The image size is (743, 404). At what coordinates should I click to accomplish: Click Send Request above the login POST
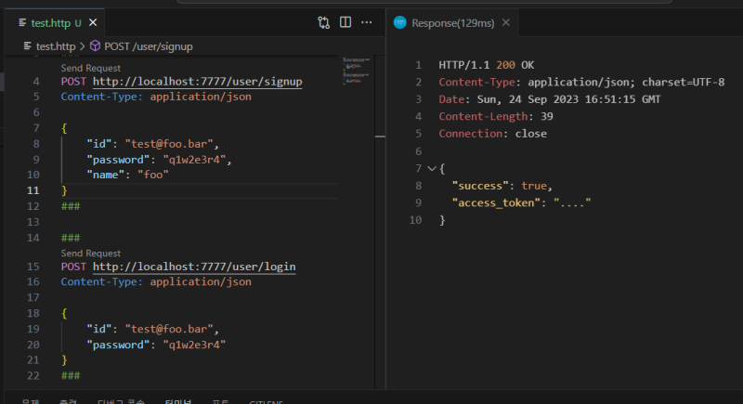tap(90, 253)
